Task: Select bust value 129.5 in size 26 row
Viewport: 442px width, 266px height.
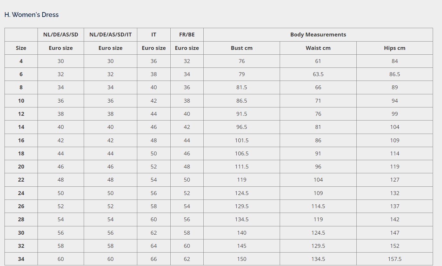Action: (242, 206)
